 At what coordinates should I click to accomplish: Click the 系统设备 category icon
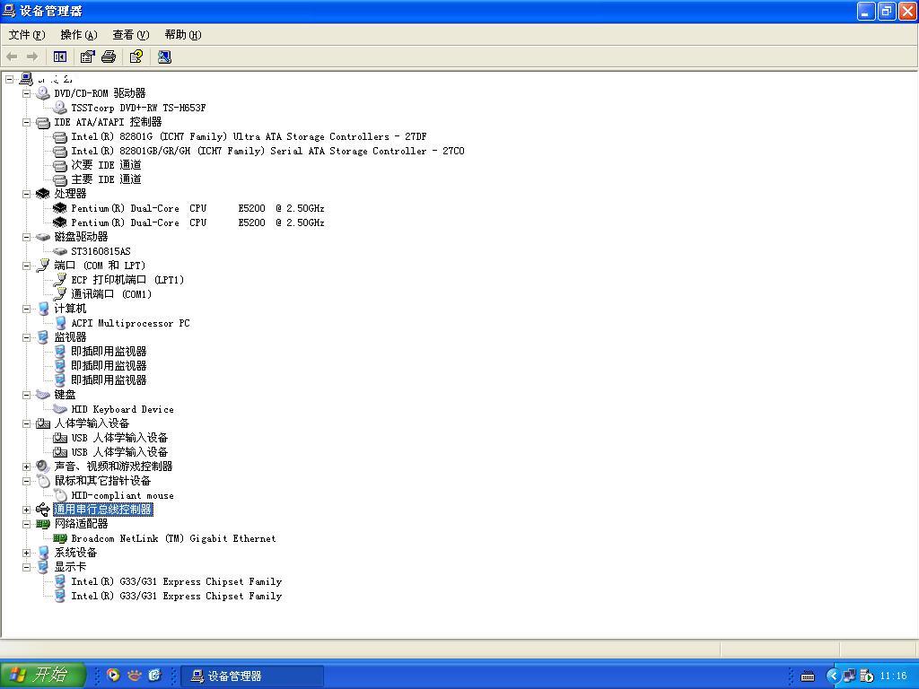tap(43, 553)
